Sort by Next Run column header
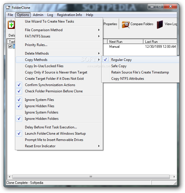The height and width of the screenshot is (193, 185). point(125,42)
